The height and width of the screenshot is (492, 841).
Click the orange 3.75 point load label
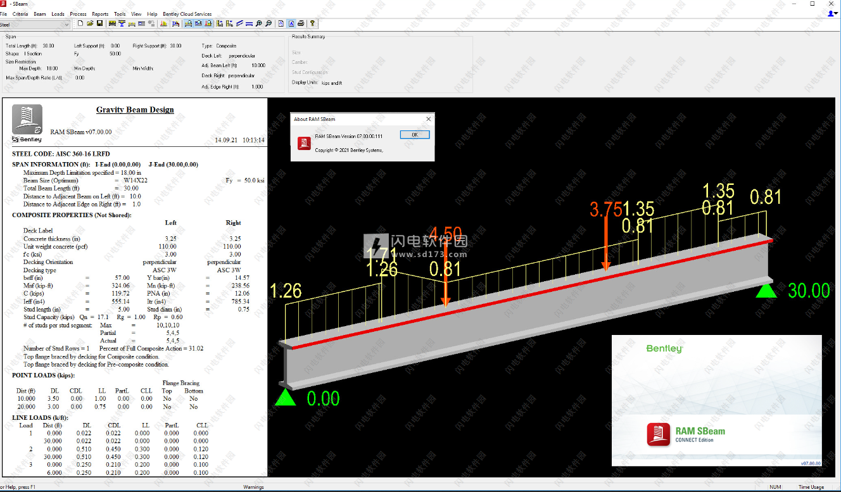click(606, 210)
